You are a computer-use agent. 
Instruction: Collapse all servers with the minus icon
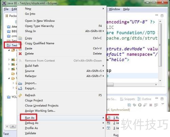point(129,105)
